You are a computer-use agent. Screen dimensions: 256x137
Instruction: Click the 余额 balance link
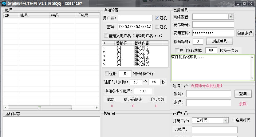click(x=242, y=104)
